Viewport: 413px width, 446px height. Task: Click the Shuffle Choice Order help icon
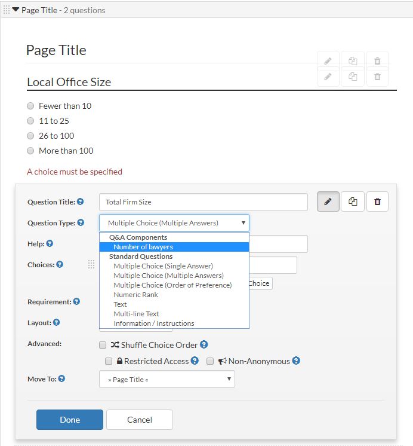click(204, 344)
